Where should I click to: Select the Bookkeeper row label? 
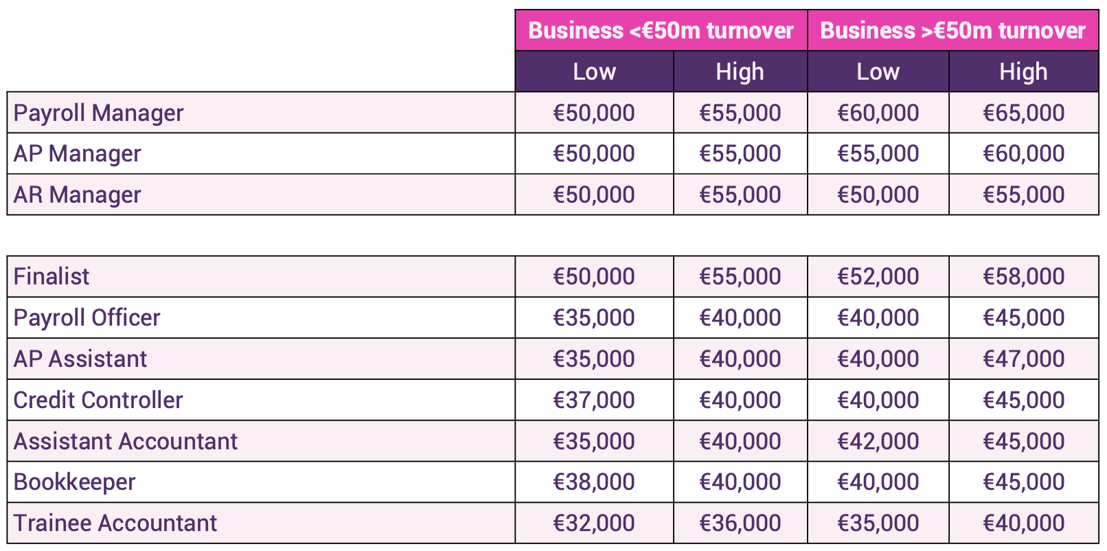coord(75,482)
